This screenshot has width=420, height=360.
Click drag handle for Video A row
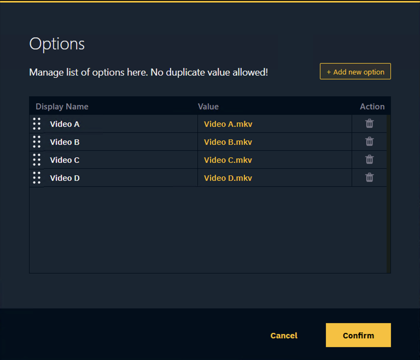(x=37, y=124)
